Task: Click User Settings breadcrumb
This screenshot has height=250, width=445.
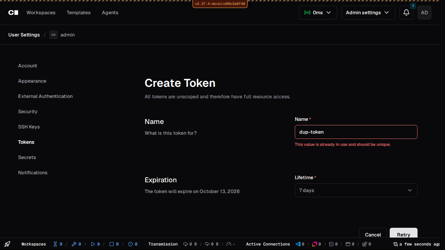Action: click(x=24, y=35)
